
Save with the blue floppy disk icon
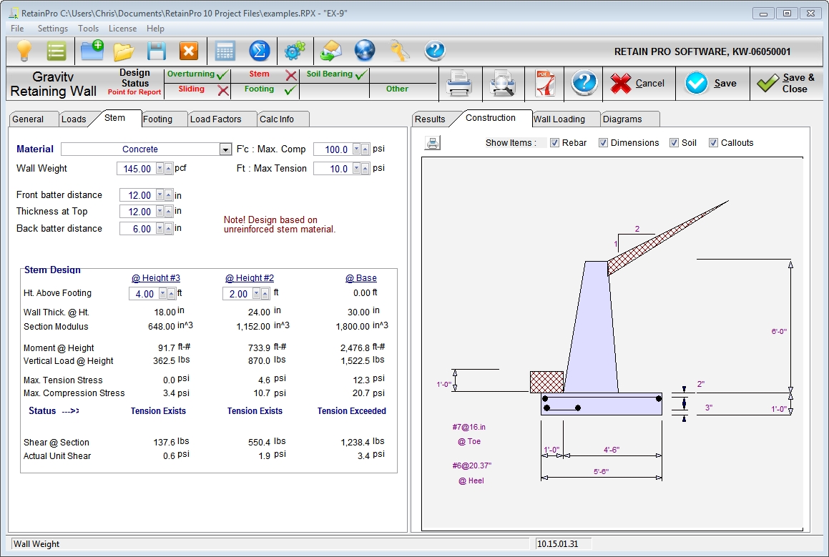click(157, 51)
